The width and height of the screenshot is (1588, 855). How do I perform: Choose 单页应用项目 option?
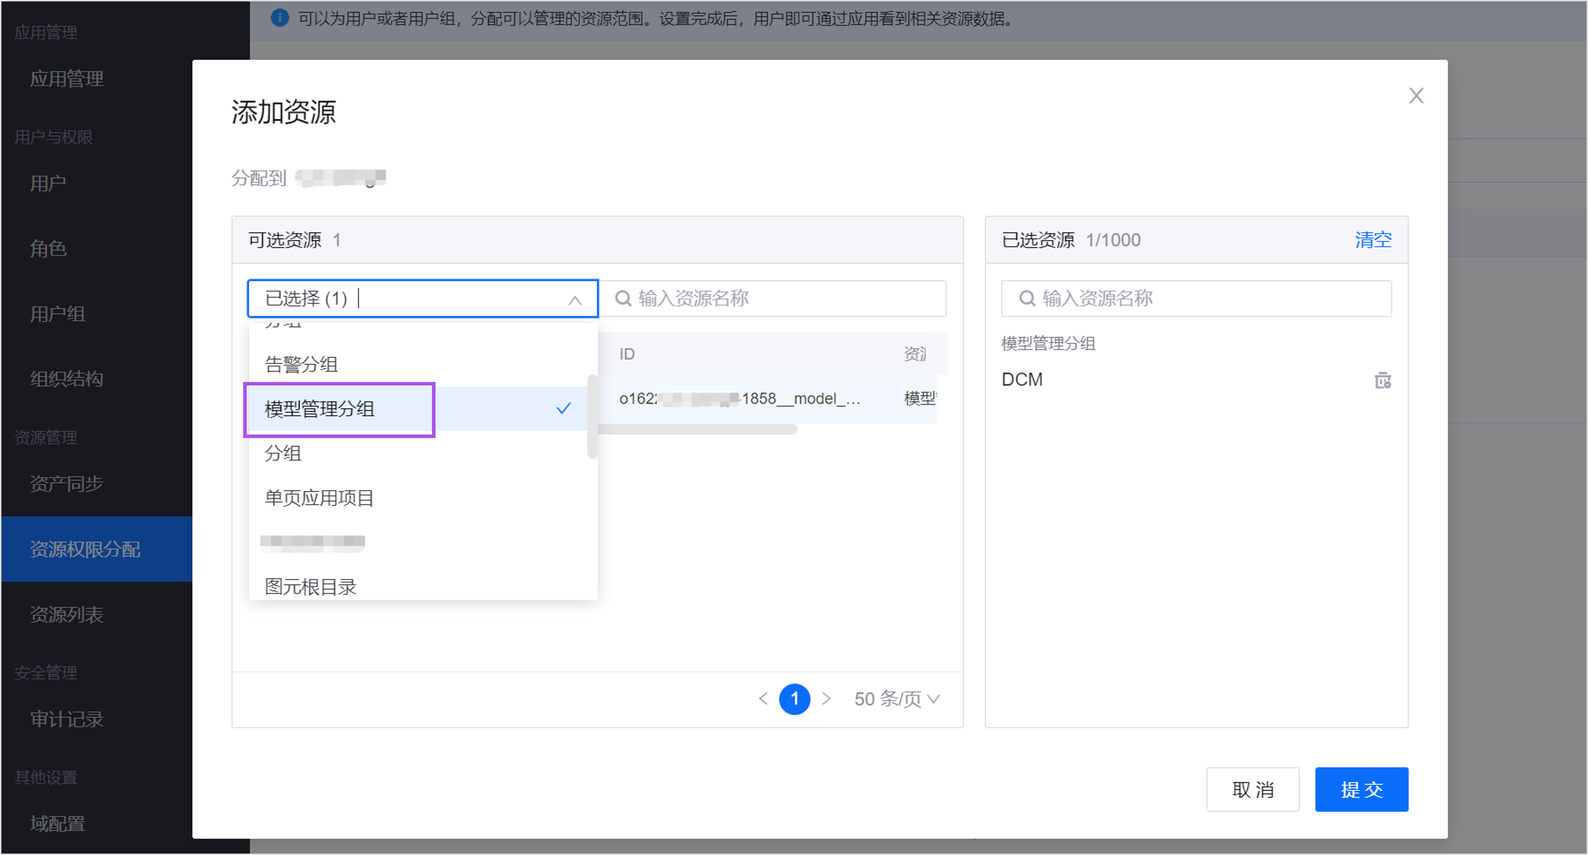(319, 498)
